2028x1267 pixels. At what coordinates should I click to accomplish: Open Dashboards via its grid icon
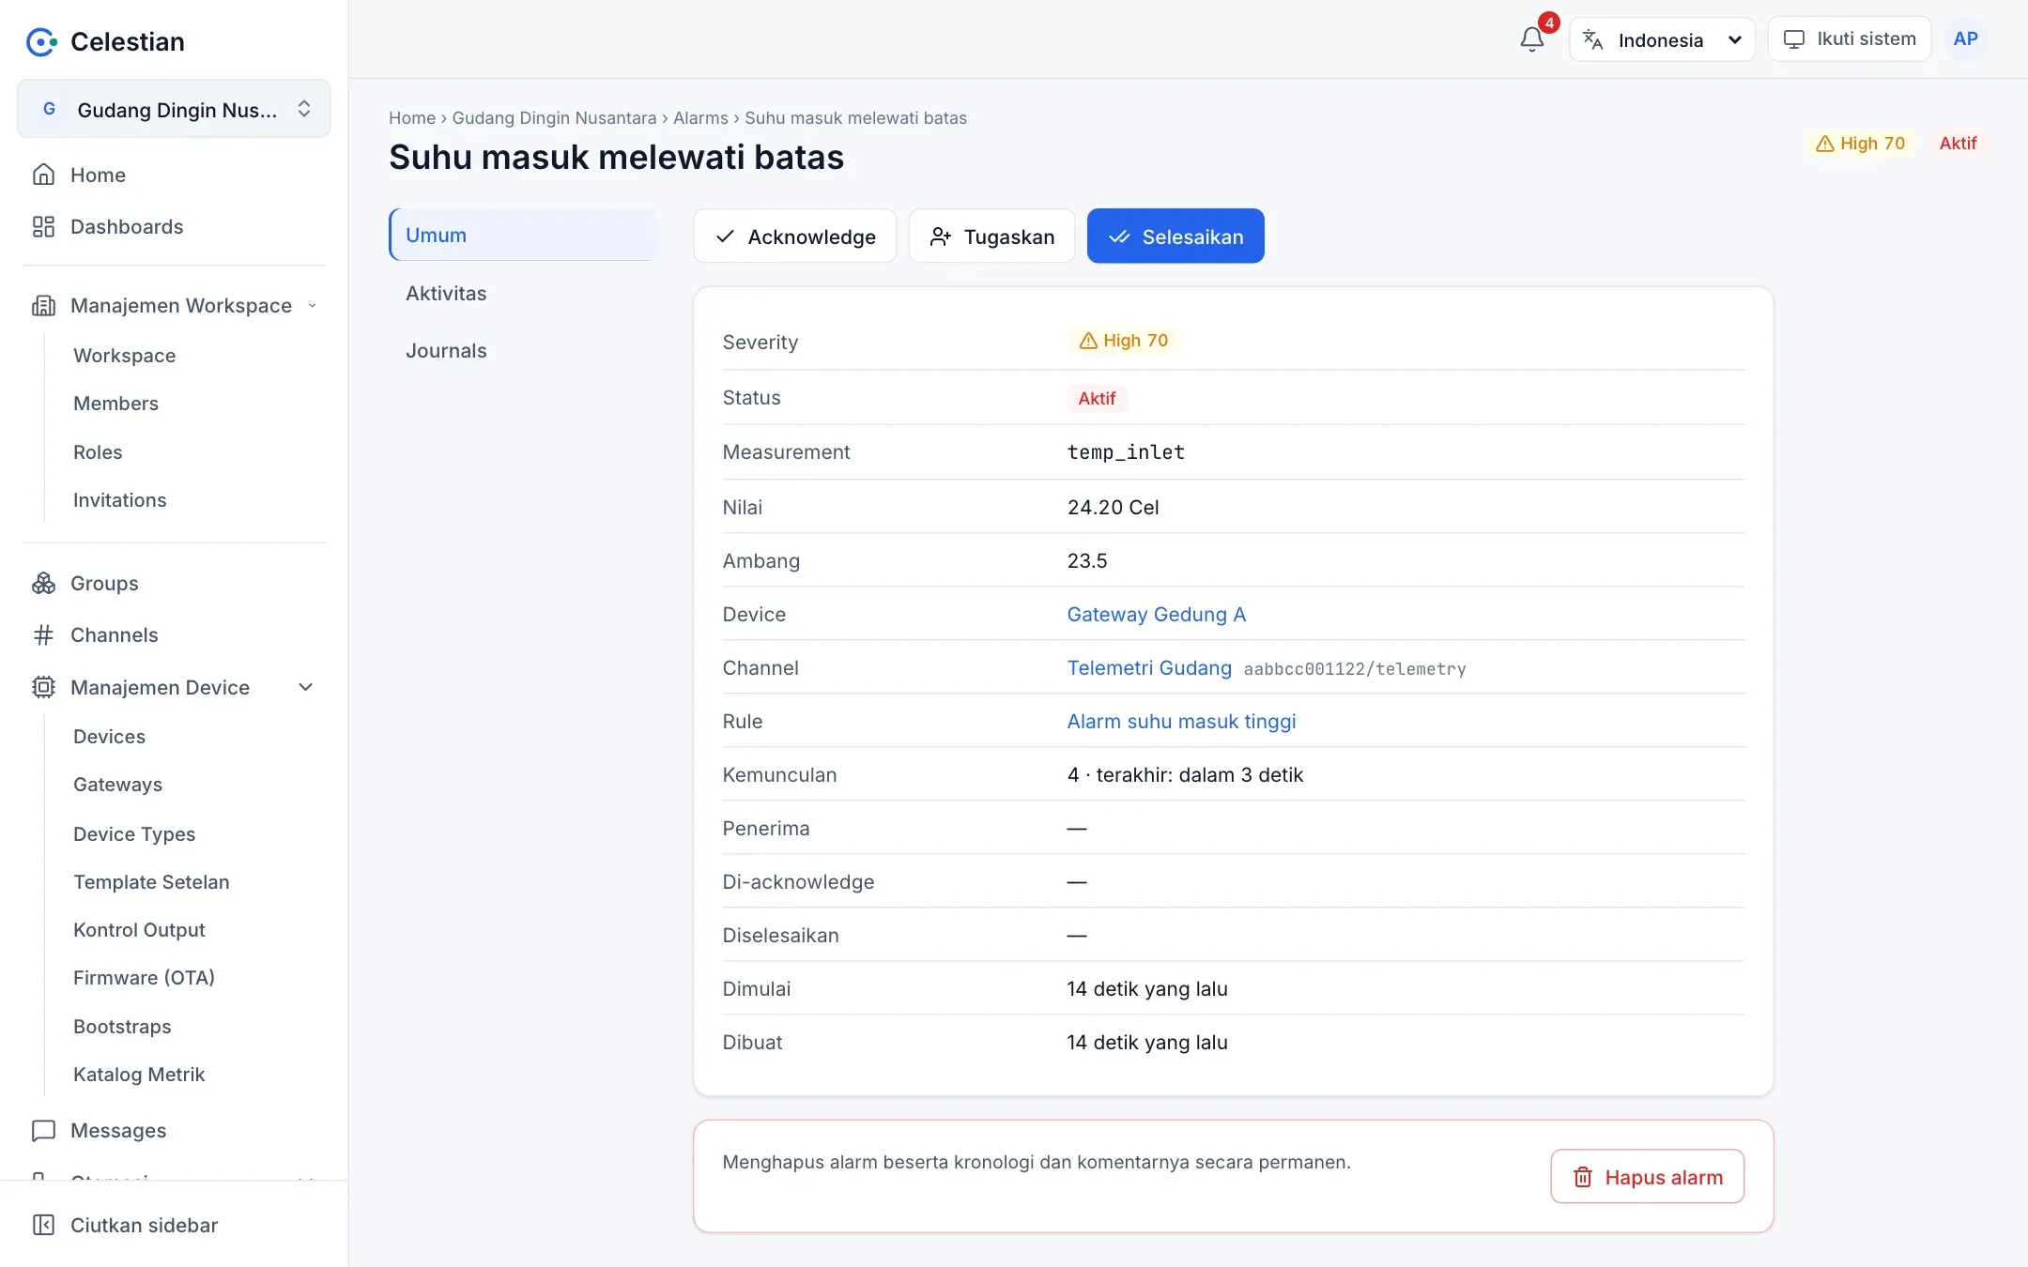click(x=43, y=226)
